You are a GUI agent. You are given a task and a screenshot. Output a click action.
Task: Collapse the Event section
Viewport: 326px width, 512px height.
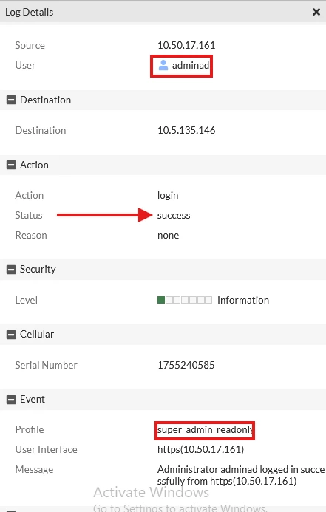click(11, 400)
